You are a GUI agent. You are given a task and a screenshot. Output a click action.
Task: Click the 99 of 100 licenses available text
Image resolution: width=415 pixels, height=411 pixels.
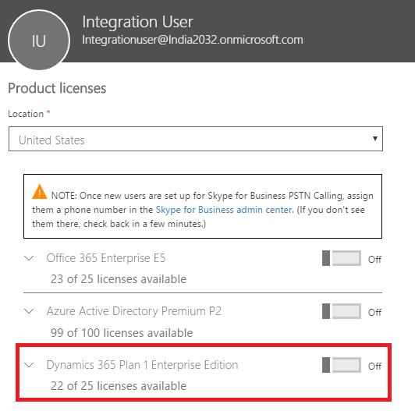[x=122, y=333]
